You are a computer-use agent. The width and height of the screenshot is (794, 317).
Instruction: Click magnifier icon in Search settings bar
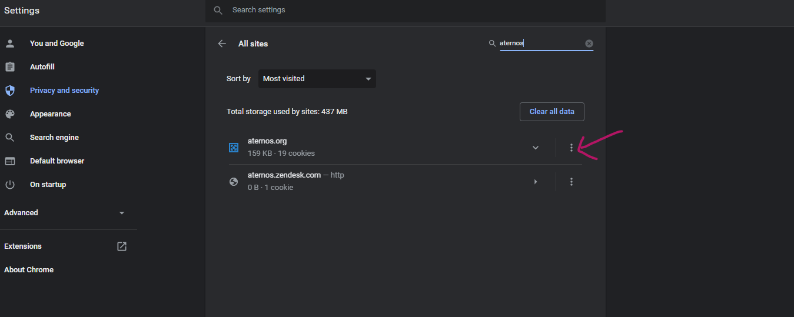tap(218, 10)
